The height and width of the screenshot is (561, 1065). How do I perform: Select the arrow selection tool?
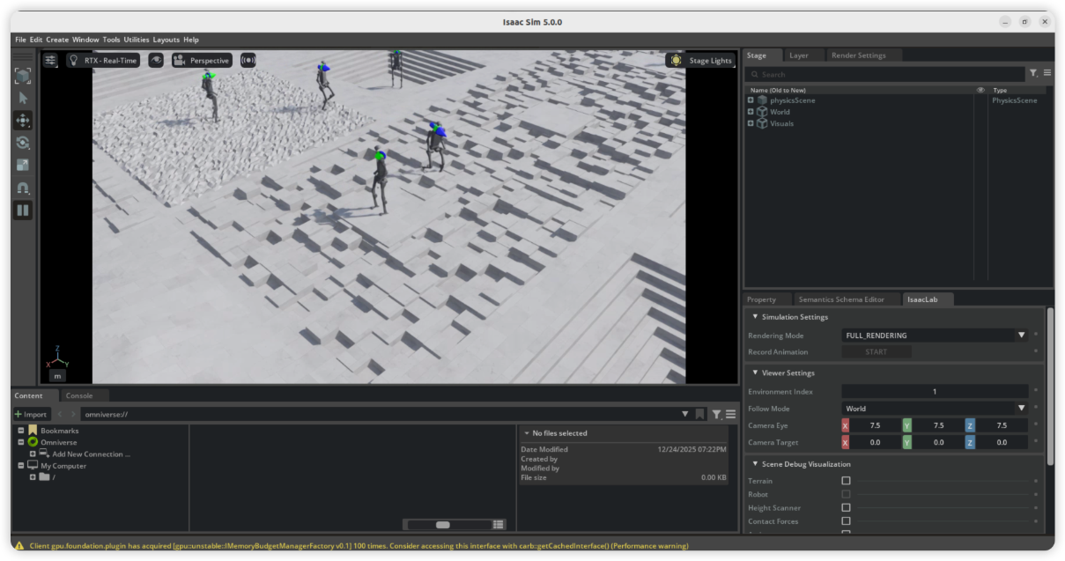tap(23, 99)
